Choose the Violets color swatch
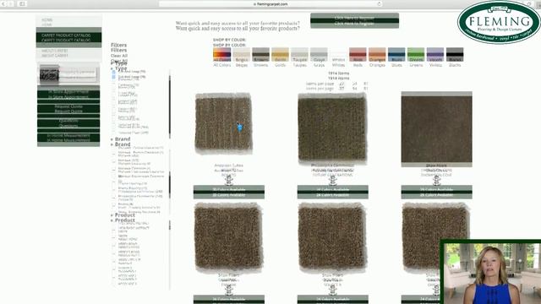The image size is (541, 304). (x=435, y=54)
